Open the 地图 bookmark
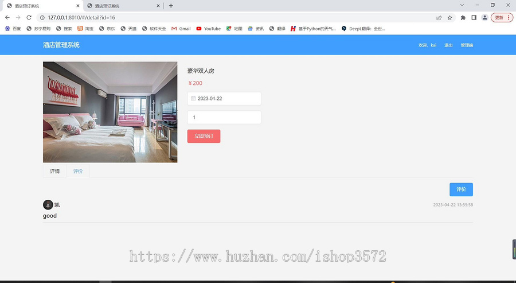The height and width of the screenshot is (283, 516). tap(234, 29)
